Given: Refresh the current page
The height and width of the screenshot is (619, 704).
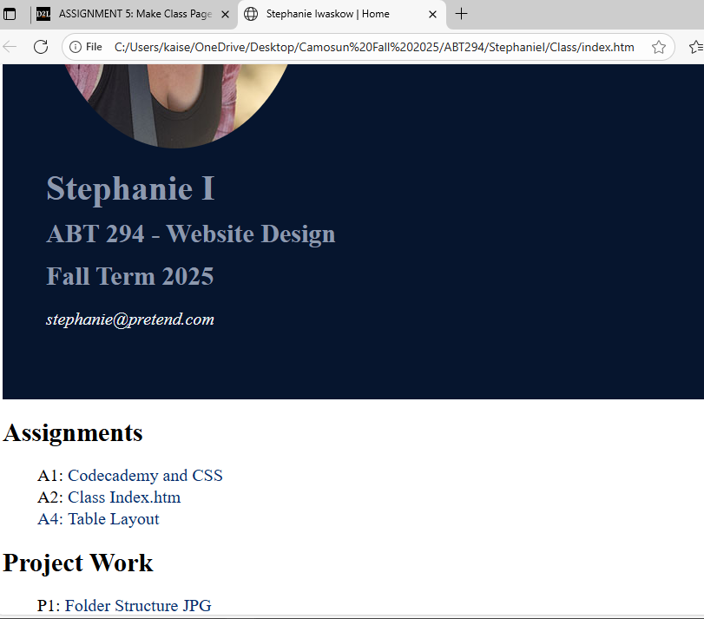Looking at the screenshot, I should click(x=40, y=47).
